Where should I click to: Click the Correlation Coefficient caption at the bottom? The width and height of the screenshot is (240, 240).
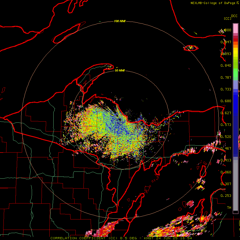pos(121,238)
